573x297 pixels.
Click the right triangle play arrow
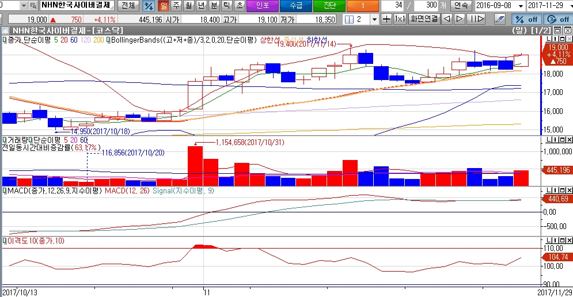(459, 19)
